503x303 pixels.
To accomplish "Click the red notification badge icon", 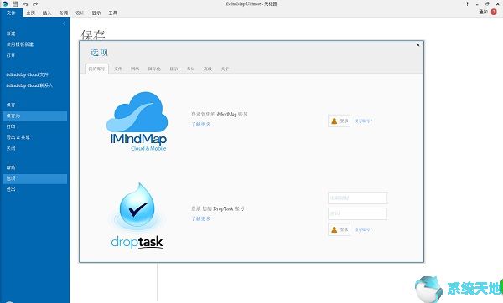I will click(x=494, y=12).
